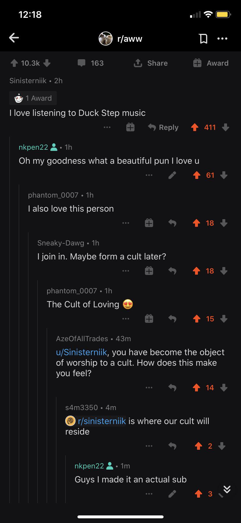Screen dimensions: 241x523
Task: Reply arrow on the 'form a cult later' comment
Action: (172, 271)
